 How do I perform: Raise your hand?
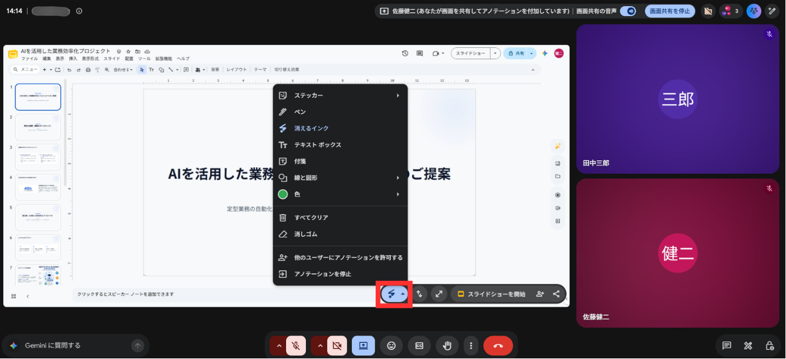[447, 346]
